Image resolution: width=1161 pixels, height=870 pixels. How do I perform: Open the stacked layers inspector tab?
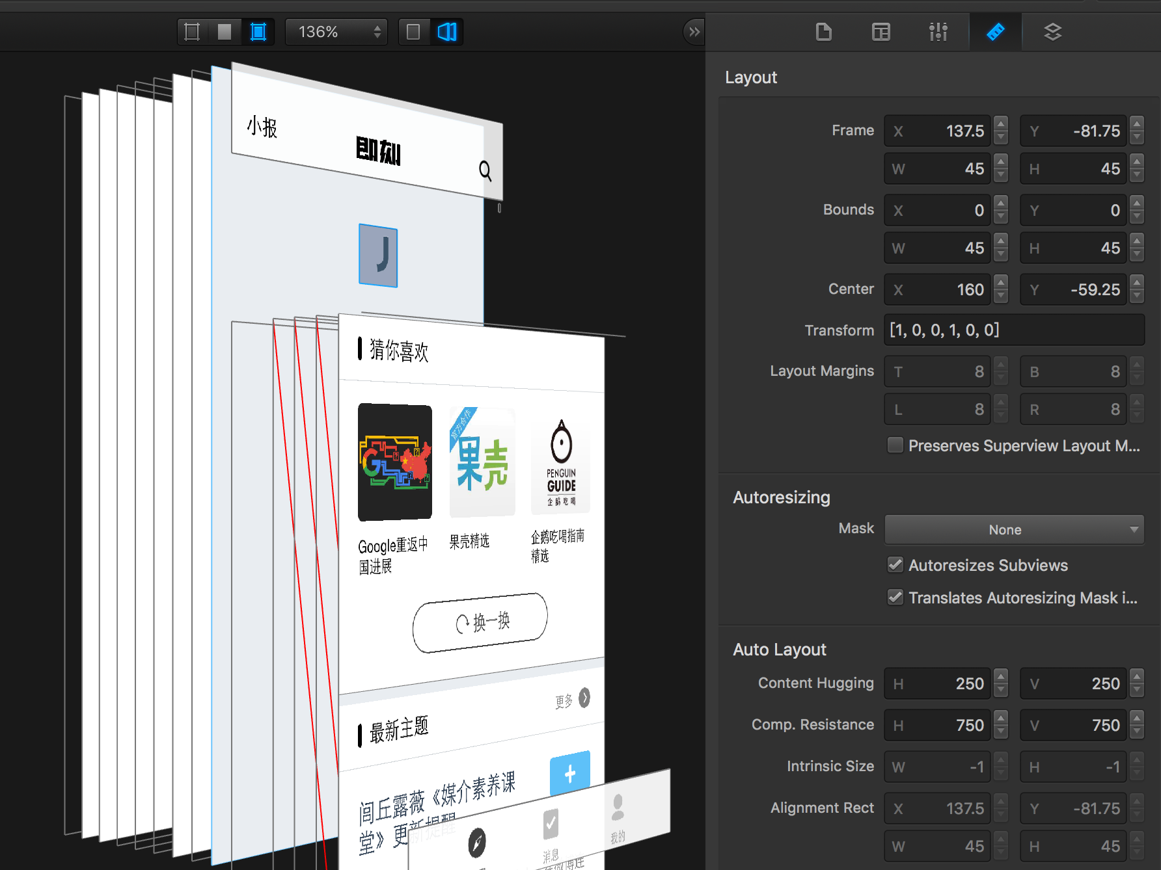[x=1052, y=32]
